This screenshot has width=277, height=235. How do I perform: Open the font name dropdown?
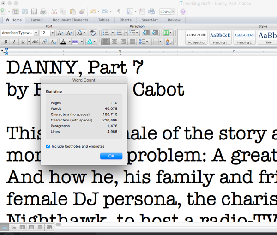pyautogui.click(x=35, y=33)
